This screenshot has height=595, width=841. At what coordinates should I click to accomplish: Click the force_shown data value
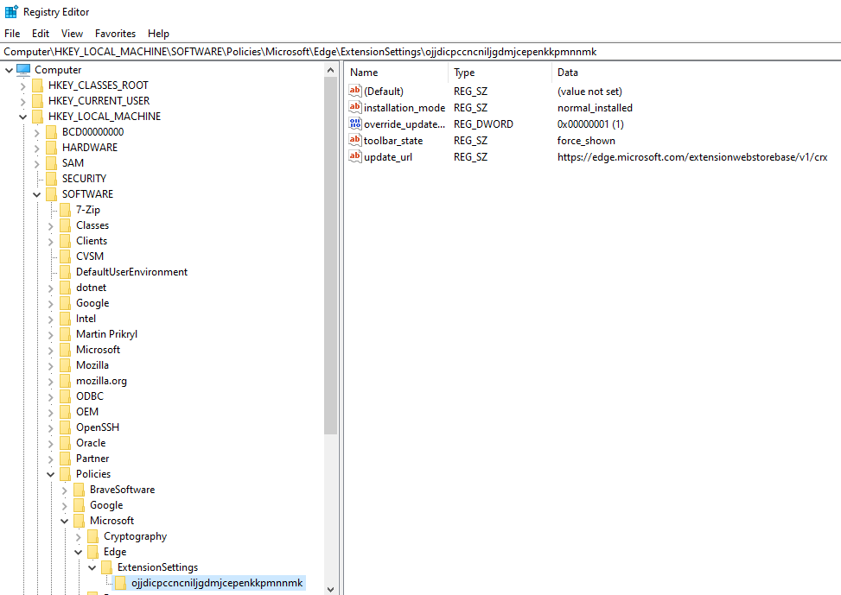586,141
